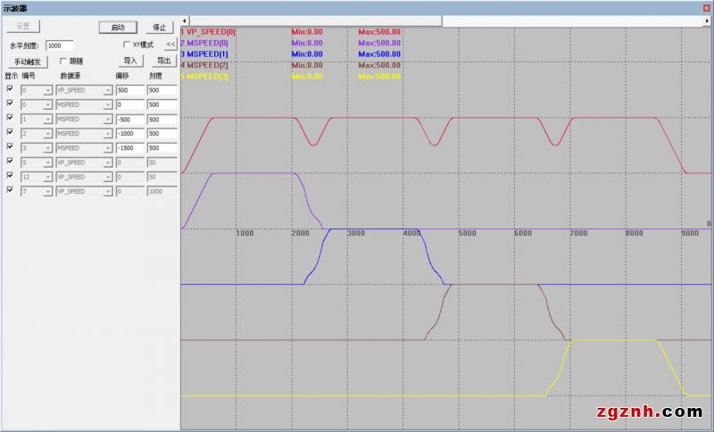Screen dimensions: 714x432
Task: Click the 停止 stop button
Action: click(x=160, y=28)
